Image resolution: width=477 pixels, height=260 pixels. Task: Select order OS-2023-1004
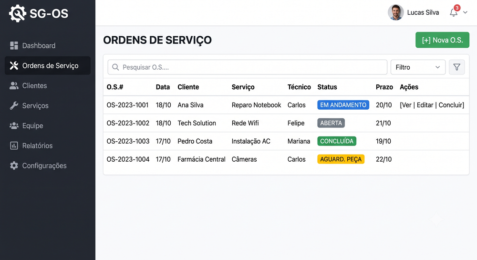coord(128,159)
